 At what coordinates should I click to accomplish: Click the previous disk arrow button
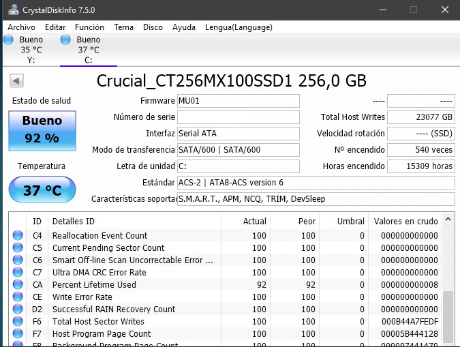click(16, 80)
